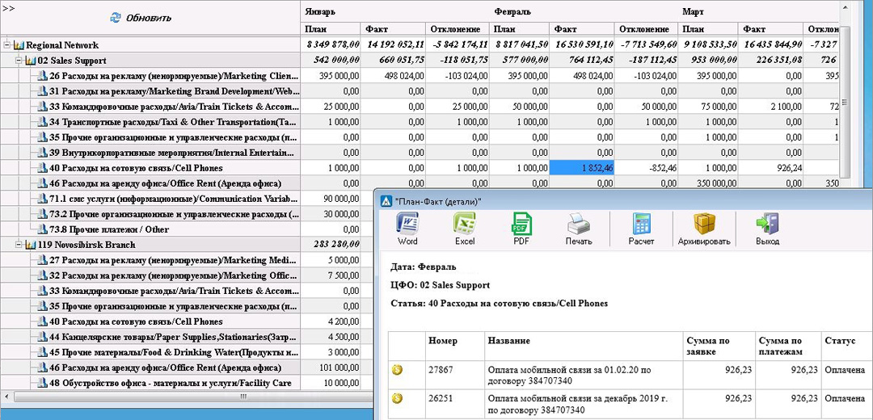The height and width of the screenshot is (420, 873).
Task: Click icon of row 46 Office Rent in Novosibirsk
Action: click(43, 367)
